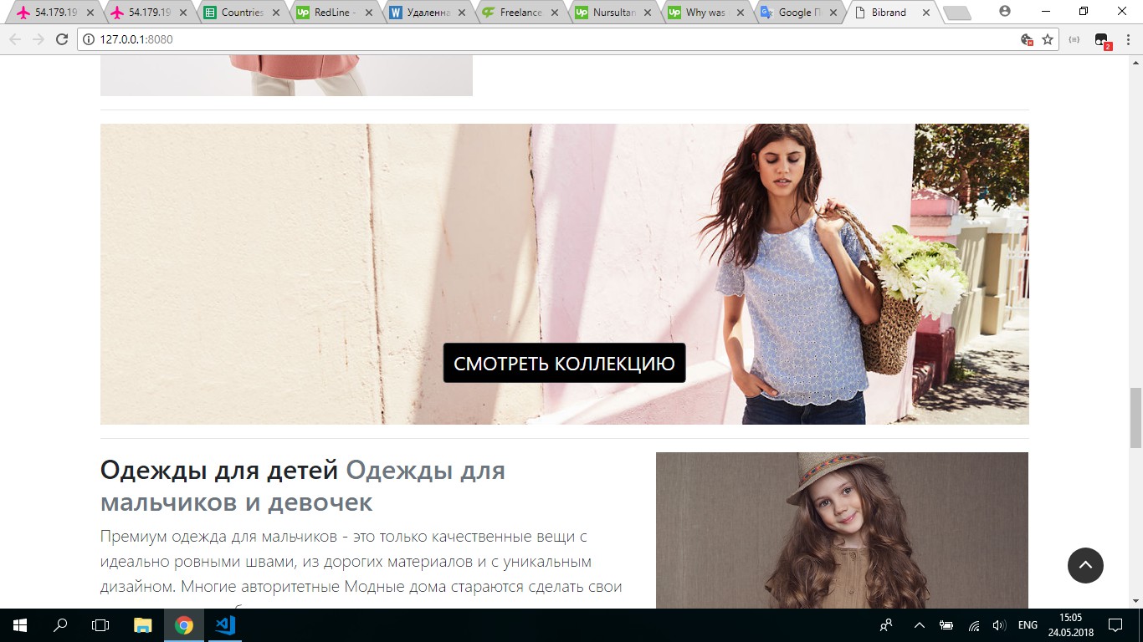View site information for 127.0.0.1
This screenshot has height=642, width=1143.
tap(89, 39)
